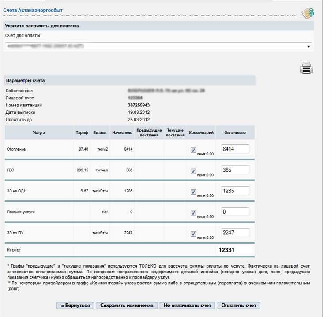
Task: Click the « Вернуться button
Action: pos(75,306)
